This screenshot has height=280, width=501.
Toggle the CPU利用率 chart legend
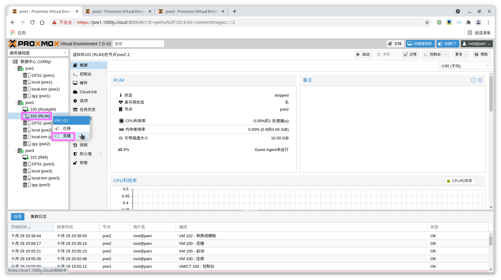[x=459, y=181]
